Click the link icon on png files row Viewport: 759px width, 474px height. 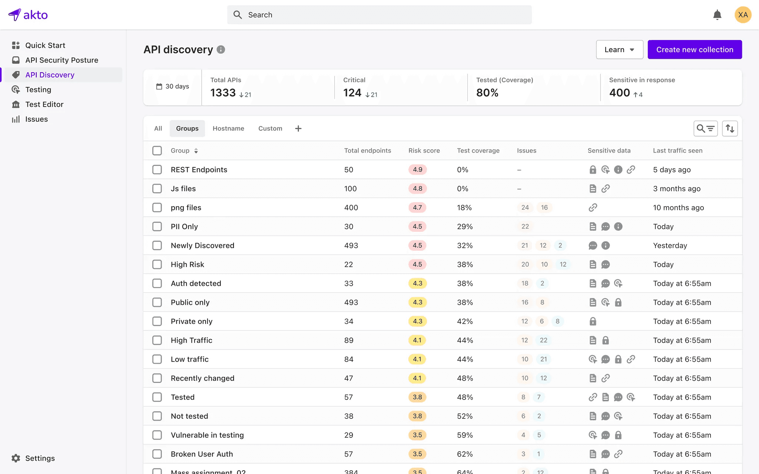click(593, 207)
